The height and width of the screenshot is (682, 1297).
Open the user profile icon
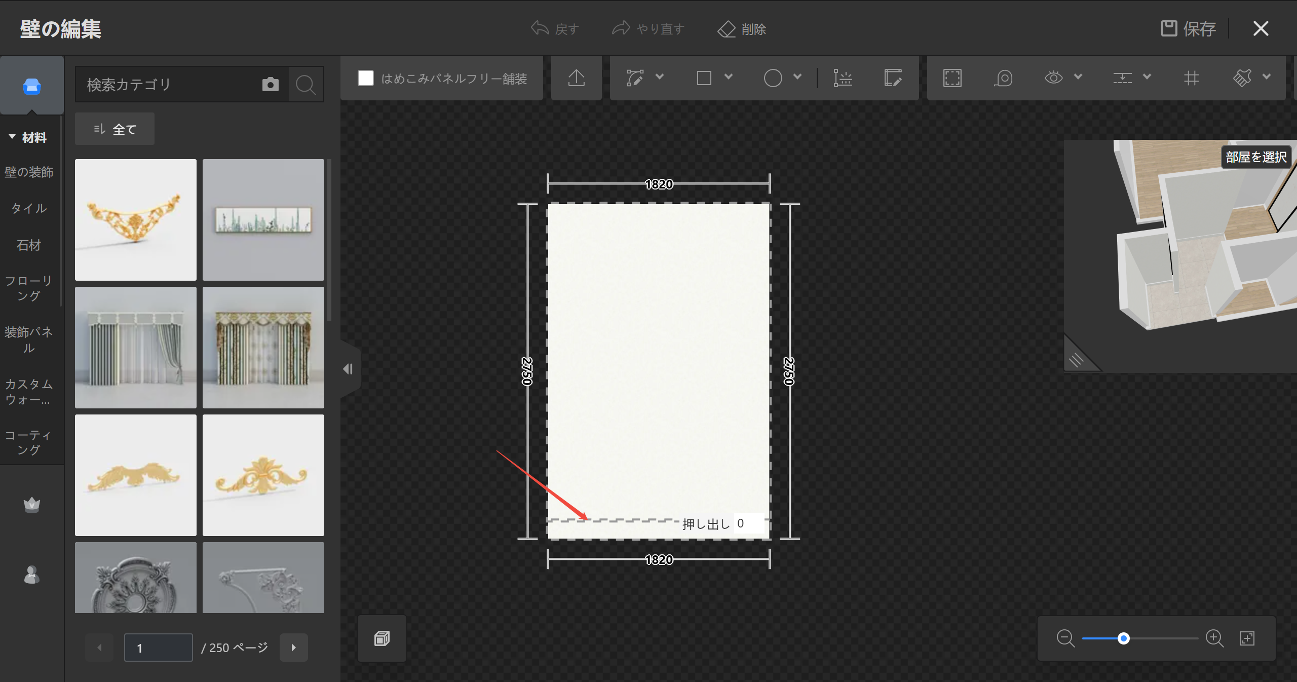pyautogui.click(x=32, y=575)
